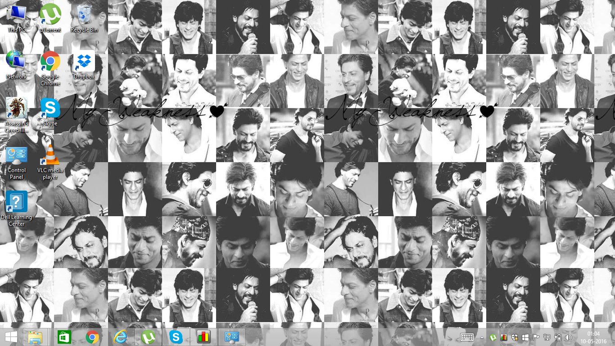Viewport: 615px width, 346px height.
Task: Select the Control Panel desktop icon
Action: 17,162
